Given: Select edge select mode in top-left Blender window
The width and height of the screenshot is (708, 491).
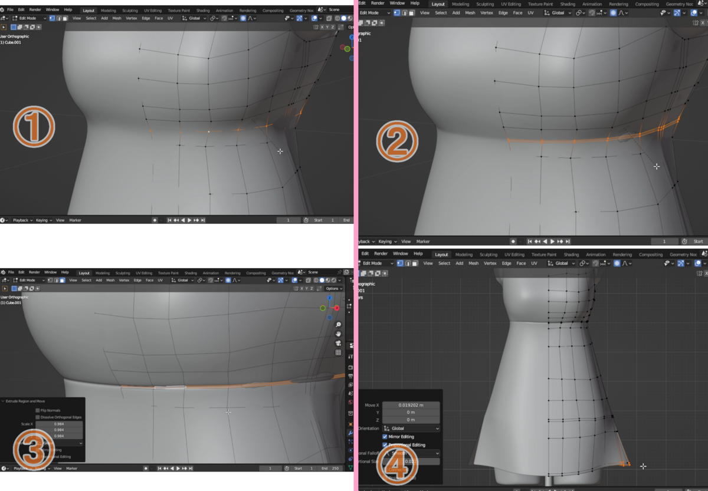Looking at the screenshot, I should coord(58,18).
